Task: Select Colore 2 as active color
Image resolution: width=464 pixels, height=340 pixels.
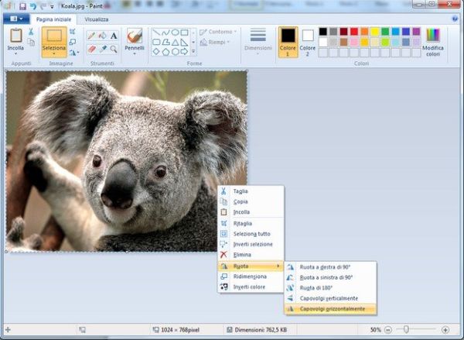Action: click(308, 42)
